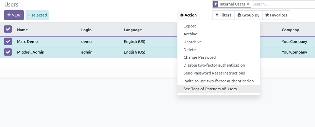Viewport: 315px width, 127px height.
Task: Open the Filters dropdown
Action: pos(224,15)
